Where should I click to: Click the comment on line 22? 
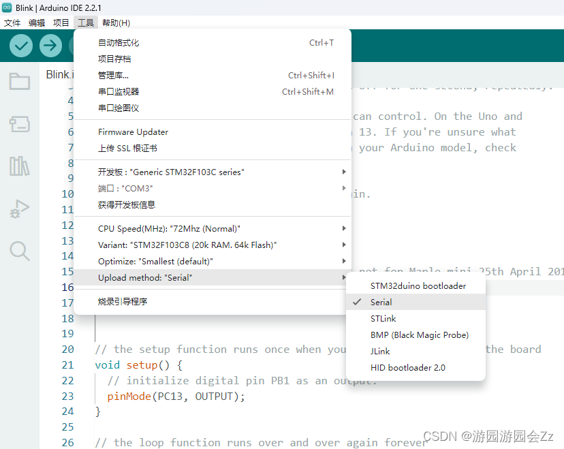coord(242,381)
